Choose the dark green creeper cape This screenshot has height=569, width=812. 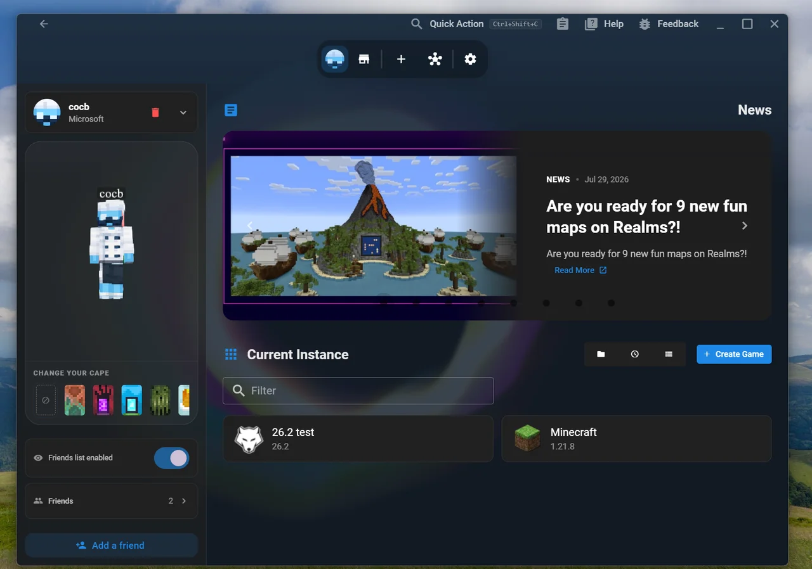[160, 400]
